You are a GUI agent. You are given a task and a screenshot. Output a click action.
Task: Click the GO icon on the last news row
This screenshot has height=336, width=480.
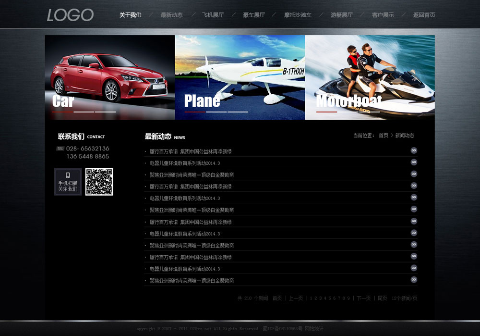tap(414, 280)
